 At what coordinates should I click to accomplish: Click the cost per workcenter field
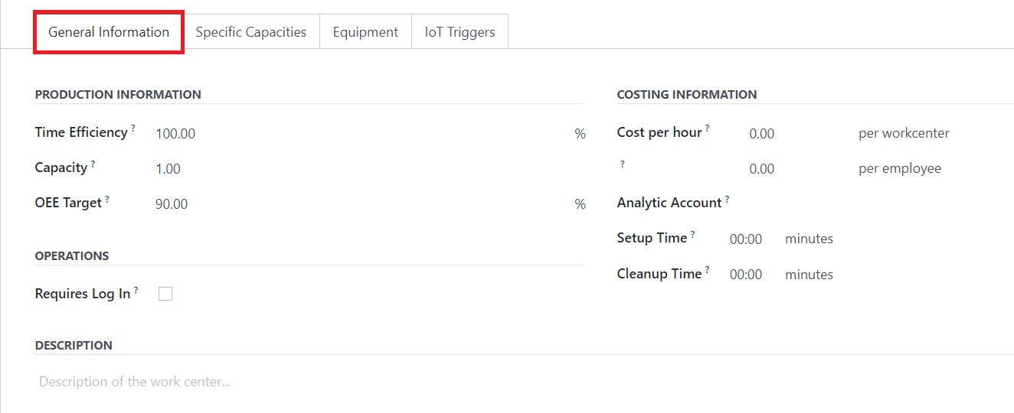tap(798, 134)
